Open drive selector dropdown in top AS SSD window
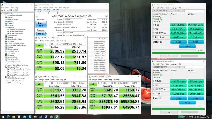 point(164,11)
